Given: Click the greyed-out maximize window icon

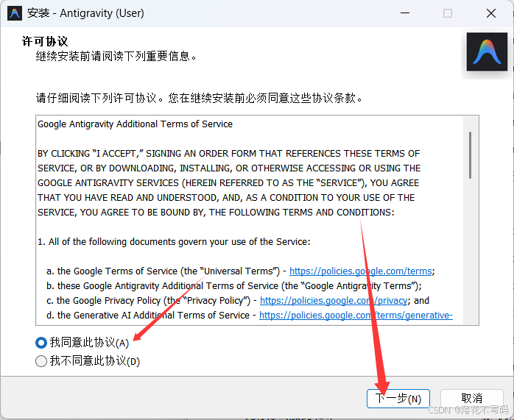Looking at the screenshot, I should click(x=448, y=13).
